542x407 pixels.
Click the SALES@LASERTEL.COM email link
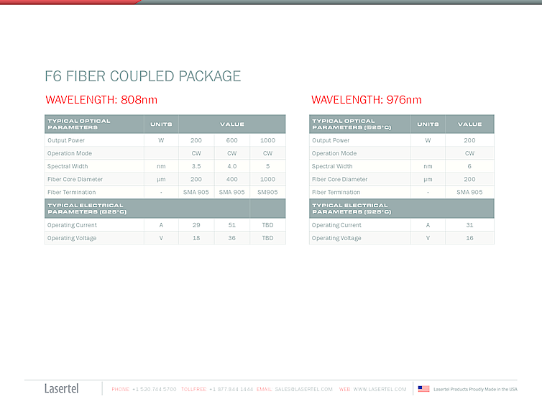303,389
